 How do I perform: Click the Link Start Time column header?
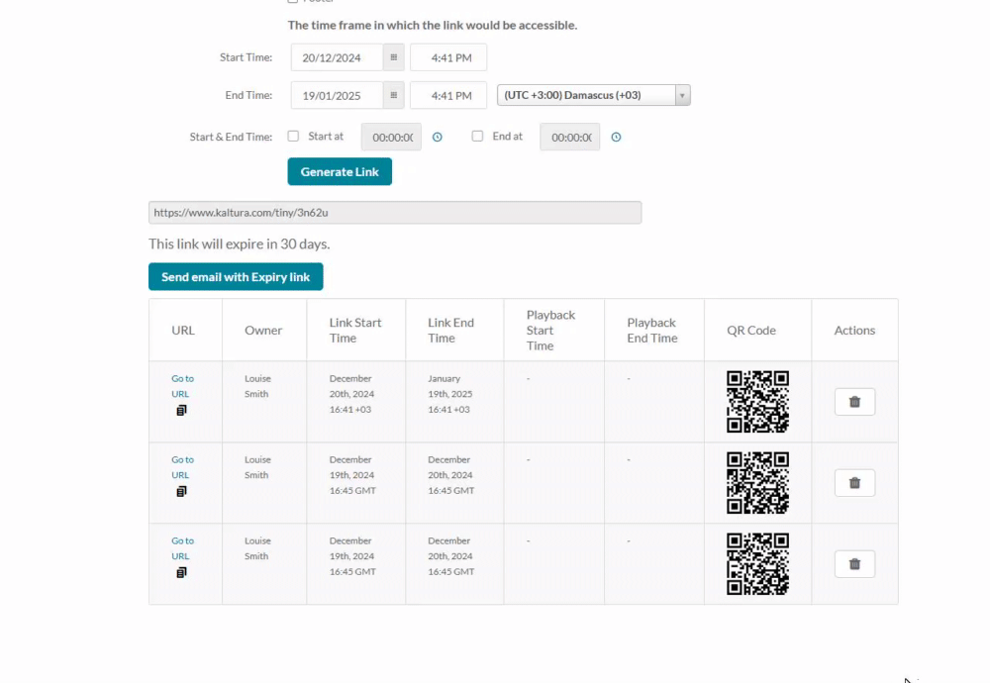point(355,331)
